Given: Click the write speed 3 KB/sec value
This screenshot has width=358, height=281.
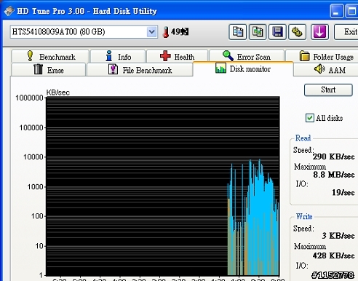Looking at the screenshot, I should (x=338, y=235).
